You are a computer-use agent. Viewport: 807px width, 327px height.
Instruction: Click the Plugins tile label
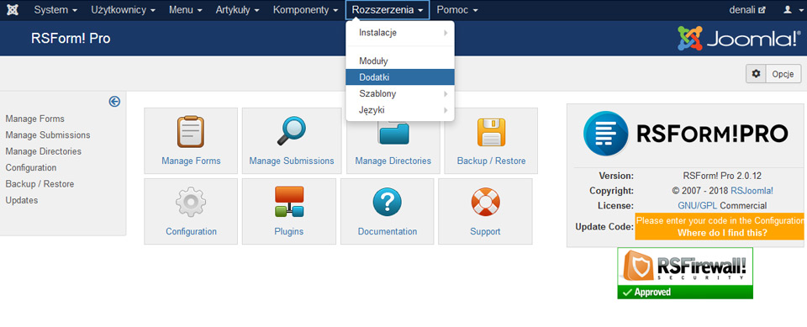pos(288,231)
